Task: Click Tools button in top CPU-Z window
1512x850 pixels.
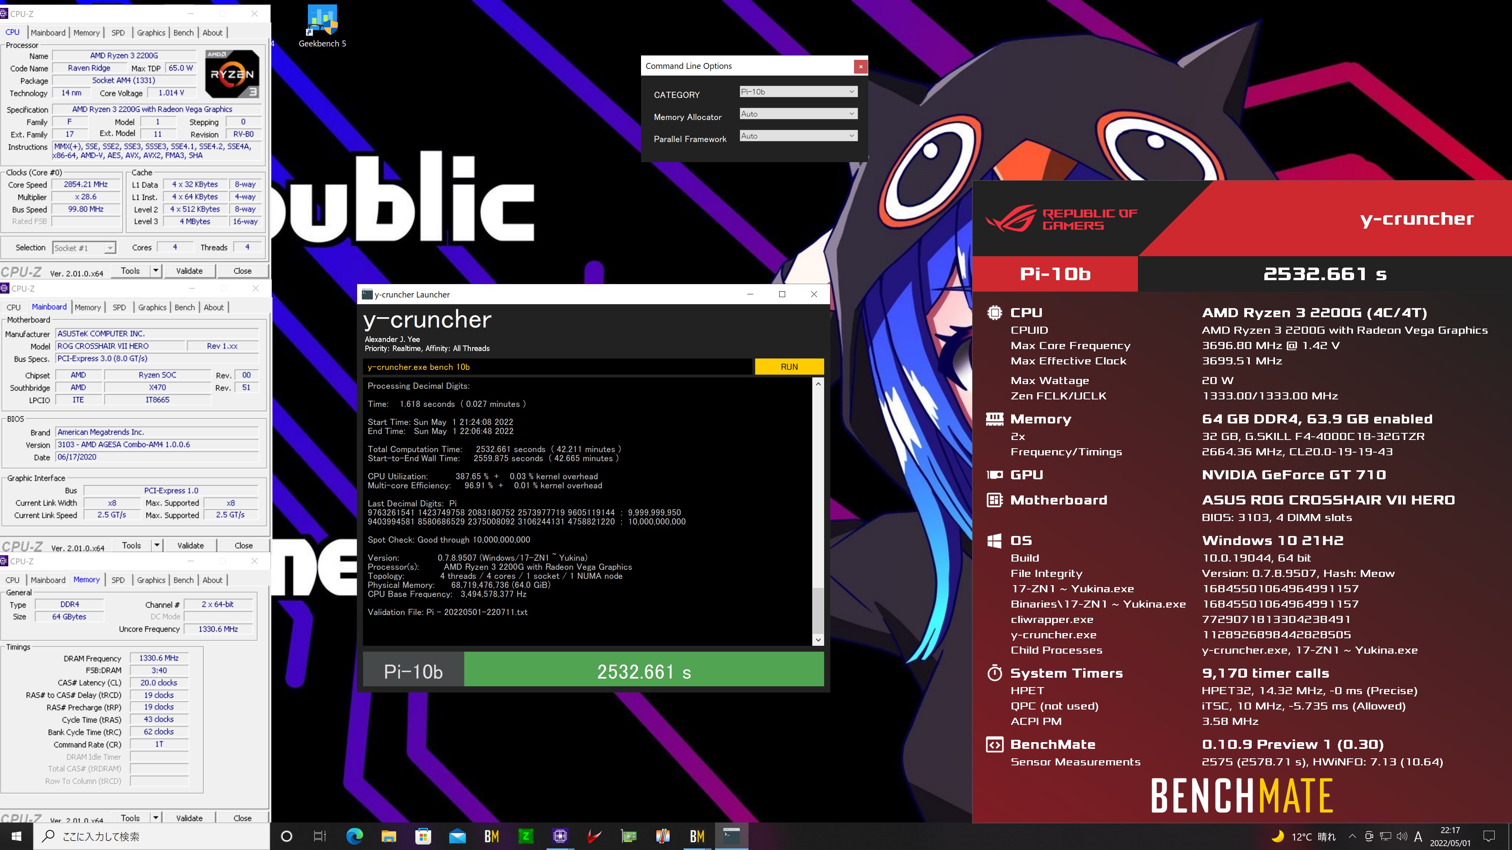Action: tap(130, 271)
